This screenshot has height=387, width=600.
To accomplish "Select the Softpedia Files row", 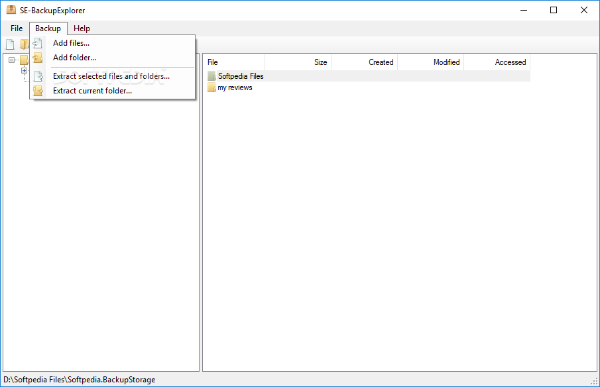I will pyautogui.click(x=367, y=76).
